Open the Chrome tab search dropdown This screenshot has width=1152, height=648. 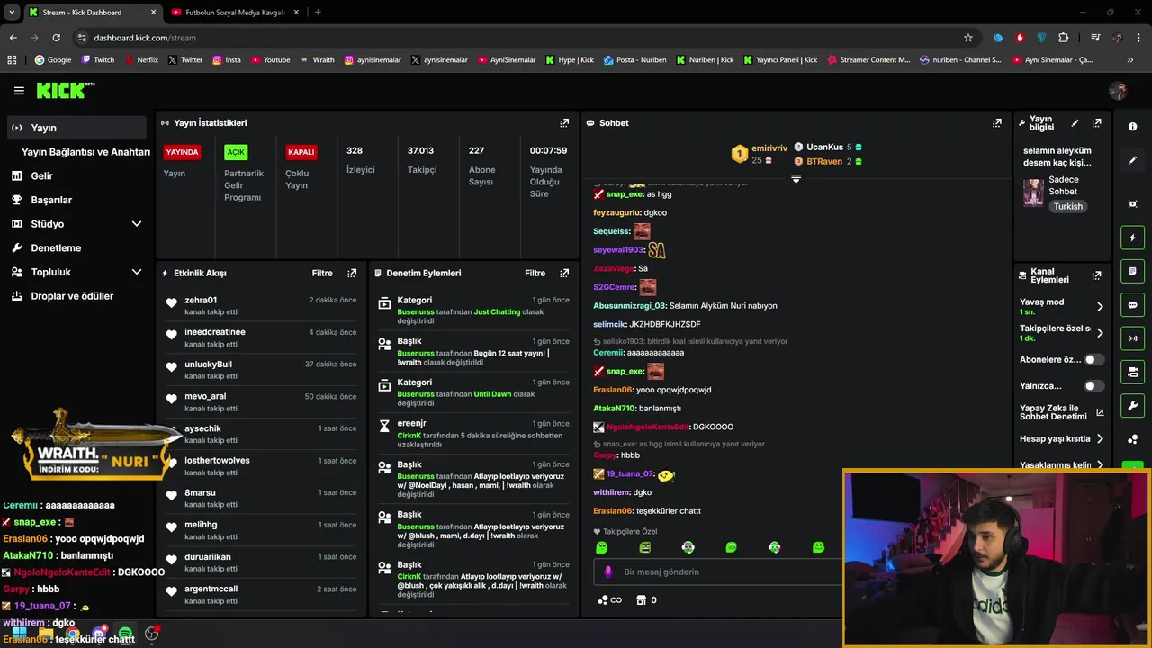coord(12,12)
